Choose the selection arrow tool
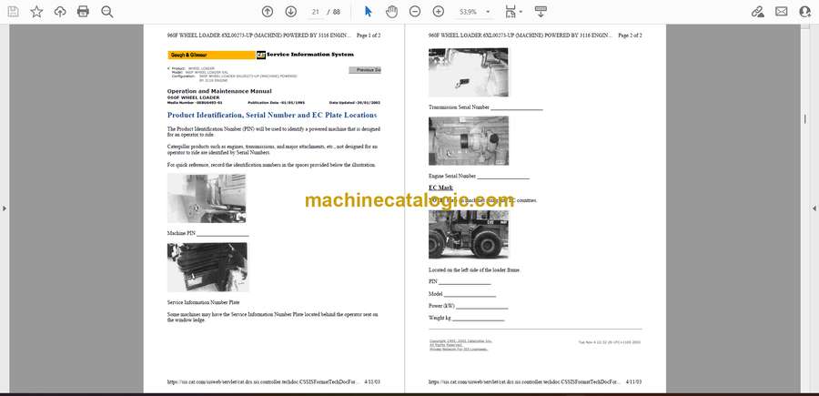Image resolution: width=819 pixels, height=396 pixels. click(x=369, y=12)
